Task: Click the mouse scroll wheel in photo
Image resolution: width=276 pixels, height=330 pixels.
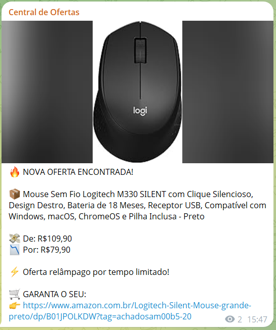Action: click(140, 51)
